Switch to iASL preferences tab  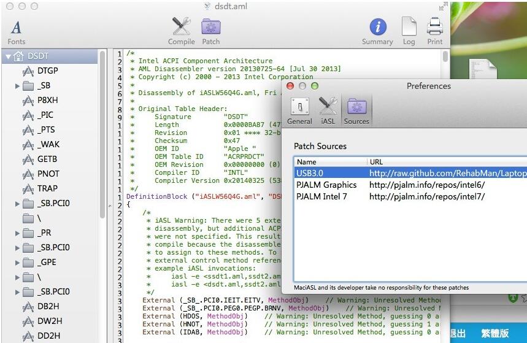click(x=328, y=111)
